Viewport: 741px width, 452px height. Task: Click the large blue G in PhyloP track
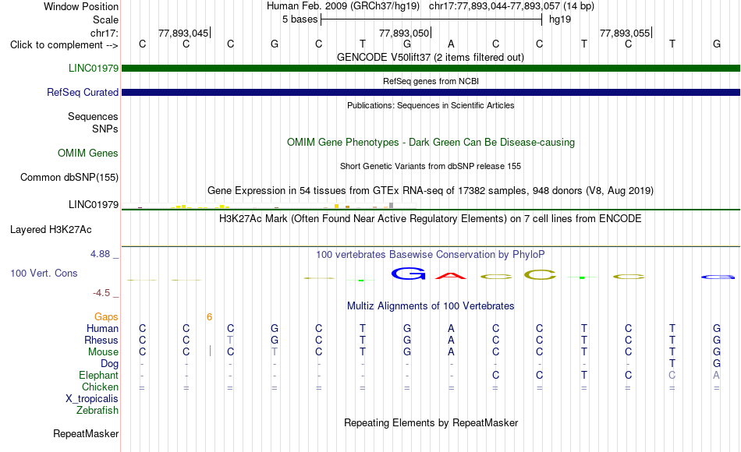(408, 274)
